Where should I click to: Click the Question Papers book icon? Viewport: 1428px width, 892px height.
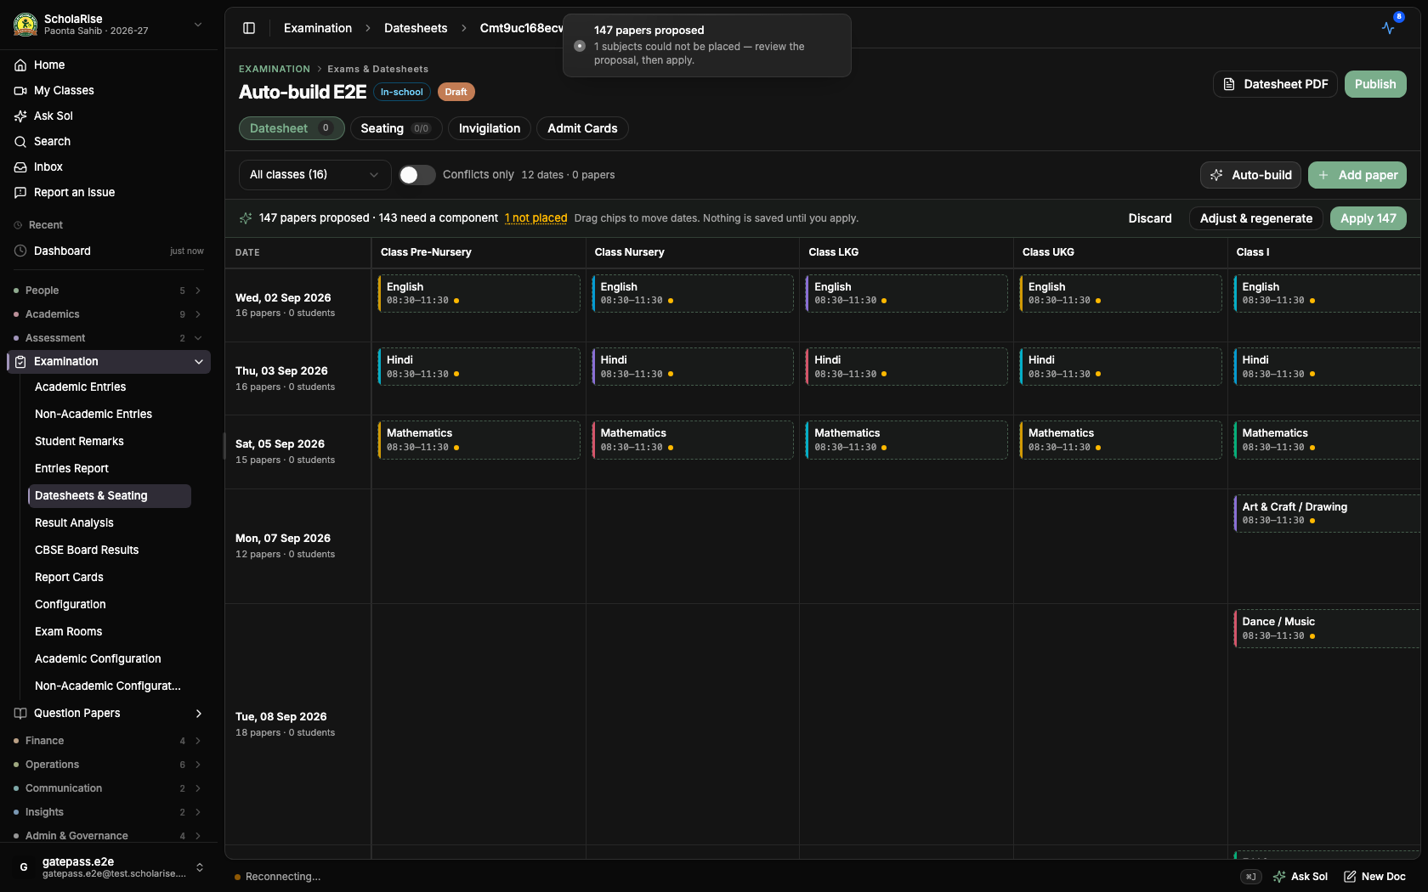point(20,713)
